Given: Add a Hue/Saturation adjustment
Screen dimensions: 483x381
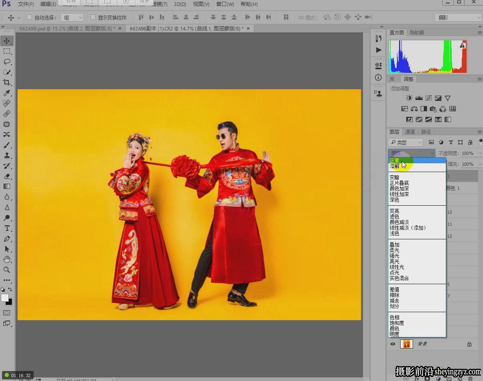Looking at the screenshot, I should pos(405,109).
